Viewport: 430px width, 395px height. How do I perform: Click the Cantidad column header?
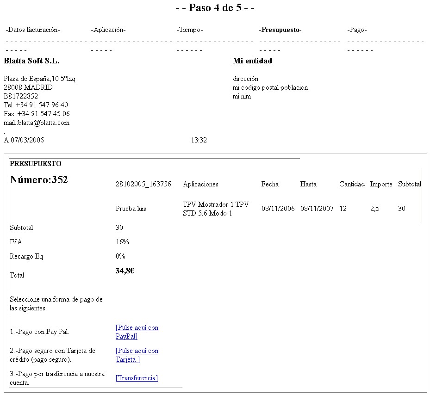[x=352, y=184]
